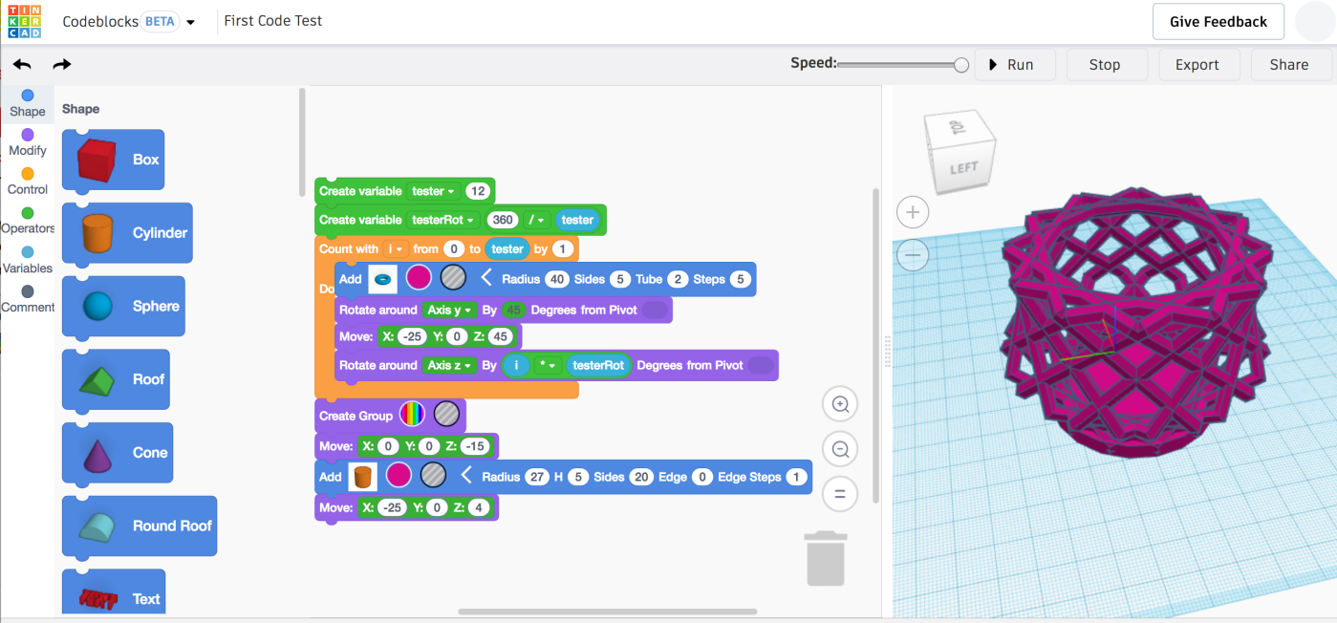Toggle hole option on Create Group block

[x=446, y=416]
